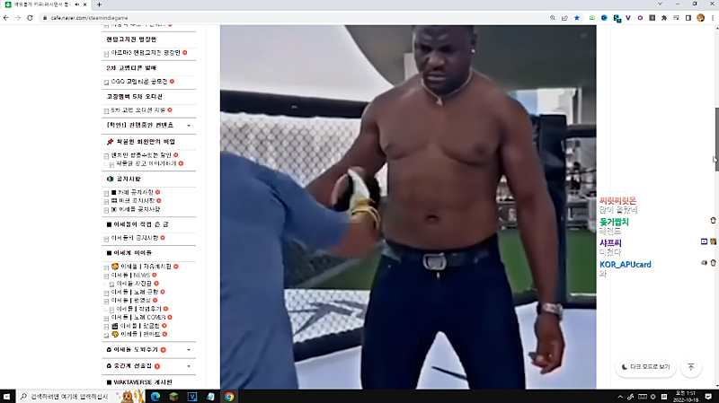
Task: Click the 이세계 아이돌 menu heading
Action: click(x=132, y=253)
